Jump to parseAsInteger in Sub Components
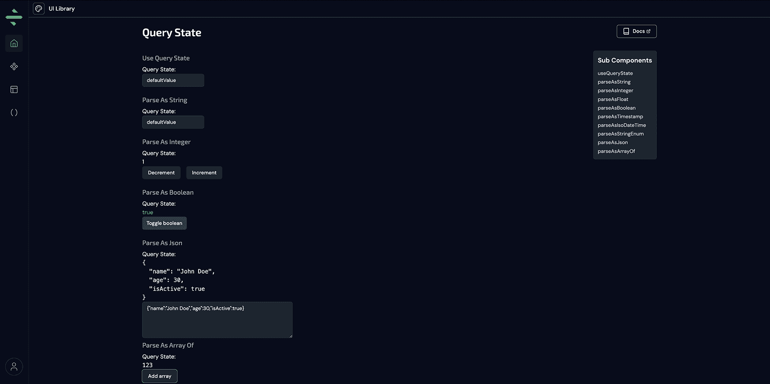Viewport: 770px width, 384px height. coord(616,90)
